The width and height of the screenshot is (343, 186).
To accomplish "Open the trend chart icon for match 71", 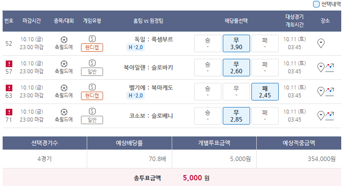I will click(x=329, y=116).
